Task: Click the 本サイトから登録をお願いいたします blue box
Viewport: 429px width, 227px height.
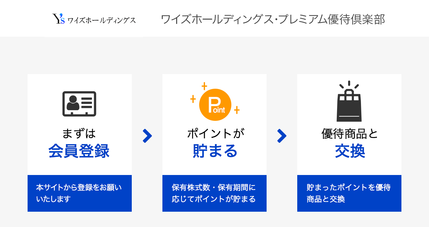Action: (80, 193)
